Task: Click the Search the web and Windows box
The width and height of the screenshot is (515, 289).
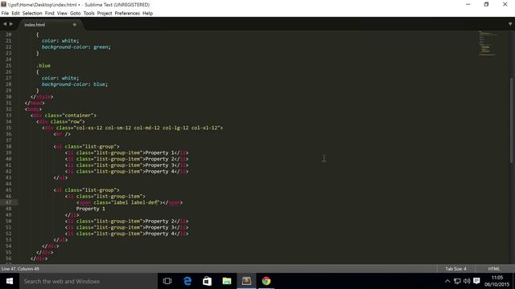Action: point(88,281)
